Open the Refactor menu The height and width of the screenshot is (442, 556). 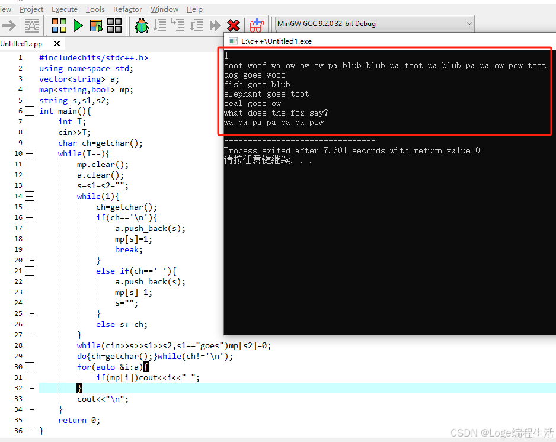click(127, 9)
